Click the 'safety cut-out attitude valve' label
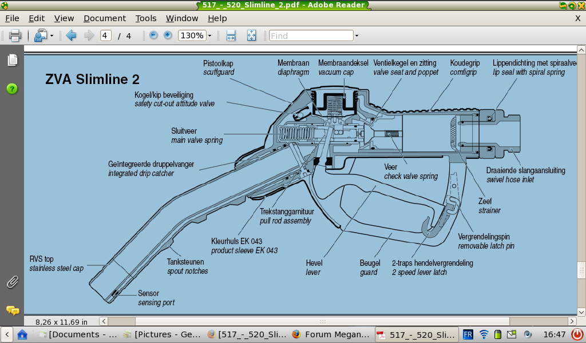The width and height of the screenshot is (586, 343). click(175, 104)
